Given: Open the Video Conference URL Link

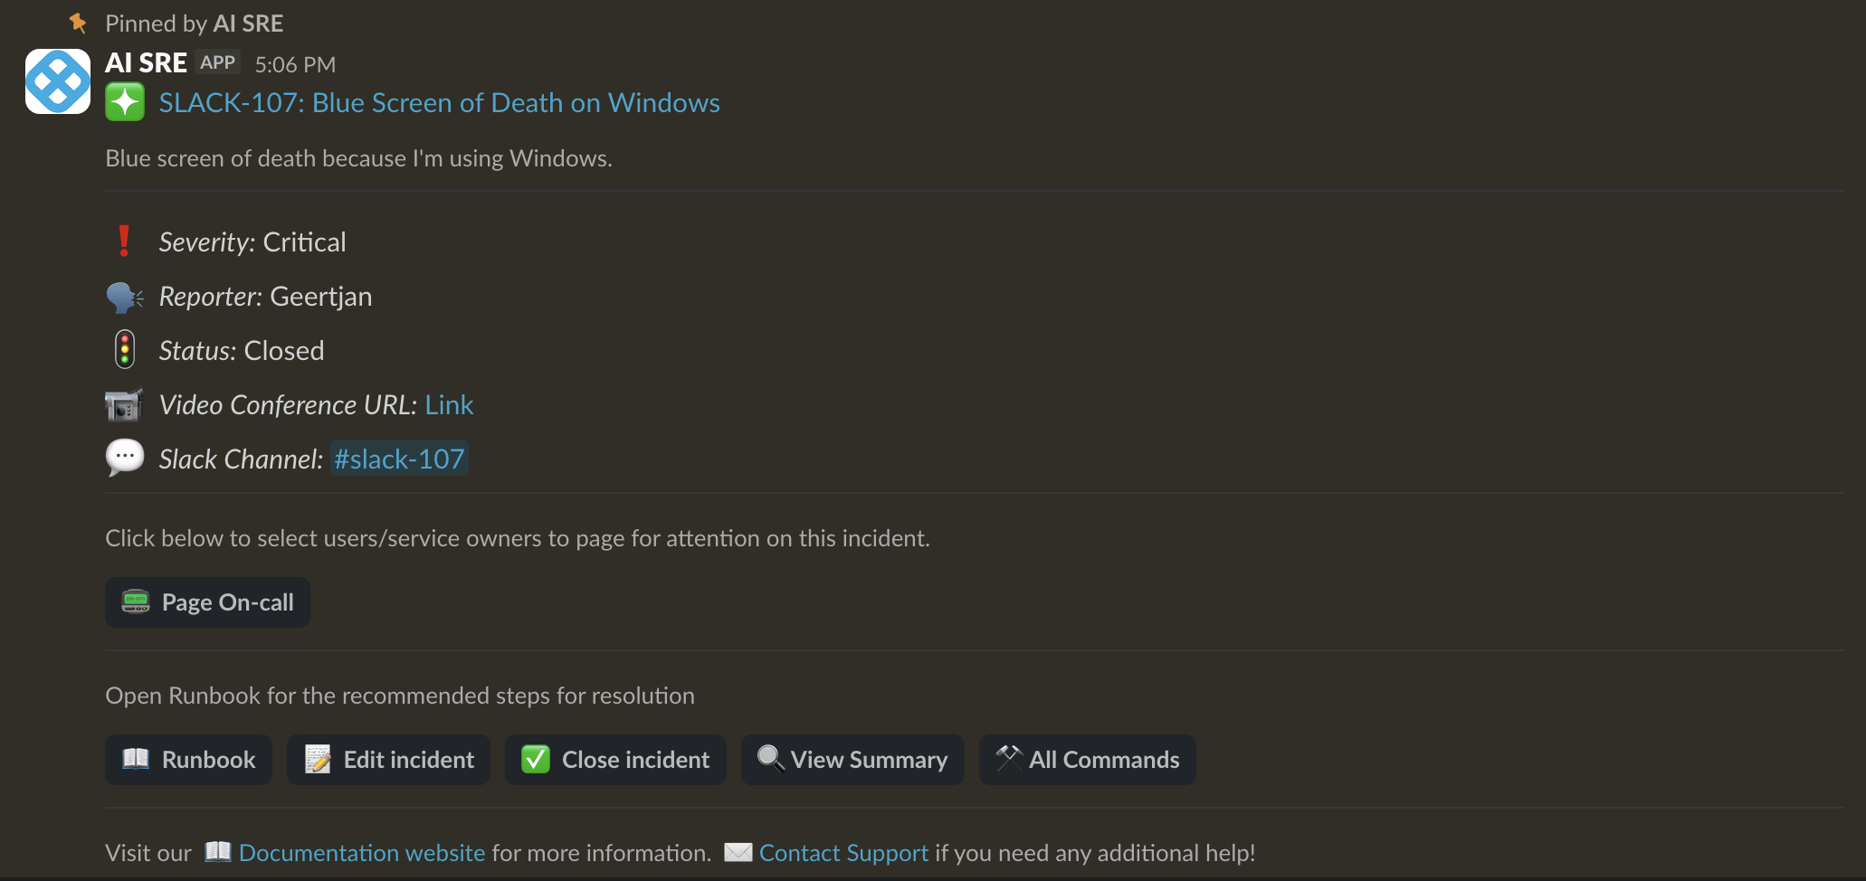Looking at the screenshot, I should [x=449, y=405].
